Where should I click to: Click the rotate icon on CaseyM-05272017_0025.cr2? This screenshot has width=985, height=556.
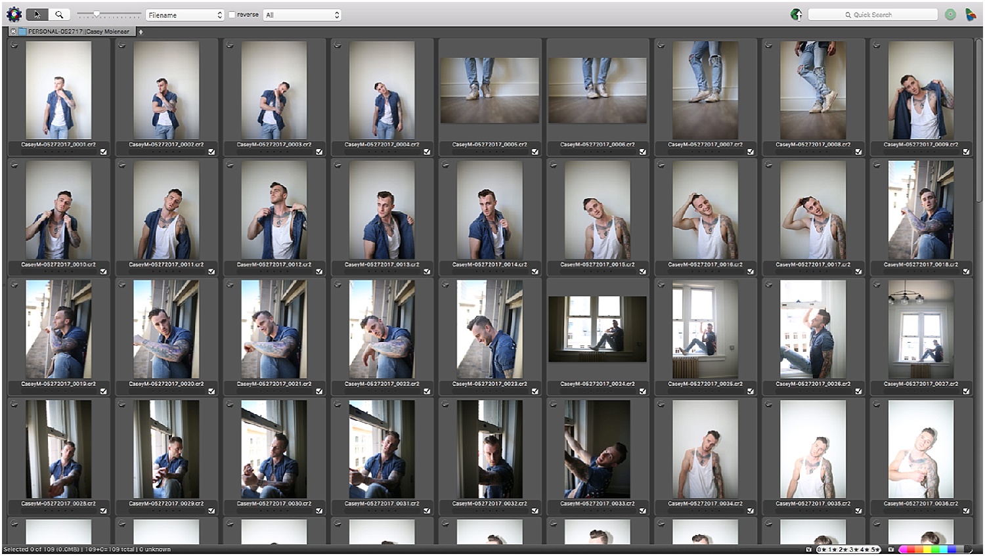click(661, 285)
